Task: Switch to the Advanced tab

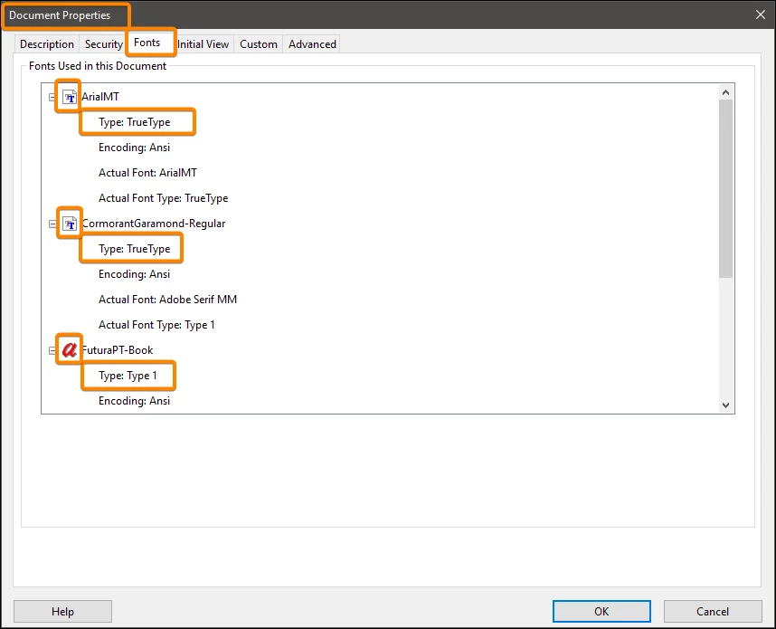Action: [x=312, y=44]
